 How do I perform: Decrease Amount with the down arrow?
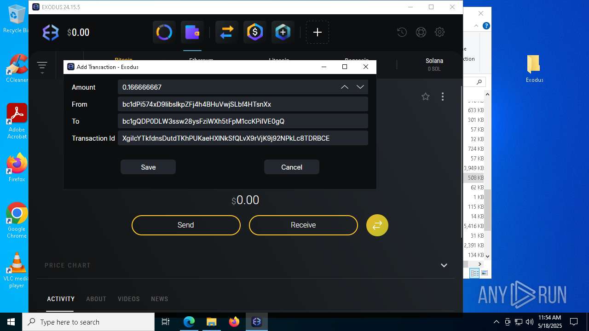360,87
